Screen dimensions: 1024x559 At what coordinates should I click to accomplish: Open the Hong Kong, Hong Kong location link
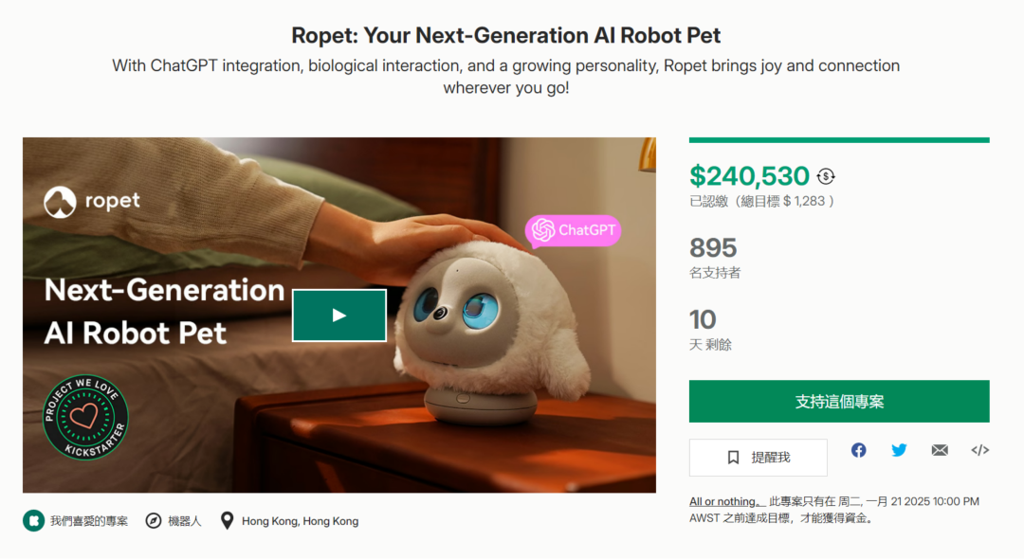(x=300, y=521)
